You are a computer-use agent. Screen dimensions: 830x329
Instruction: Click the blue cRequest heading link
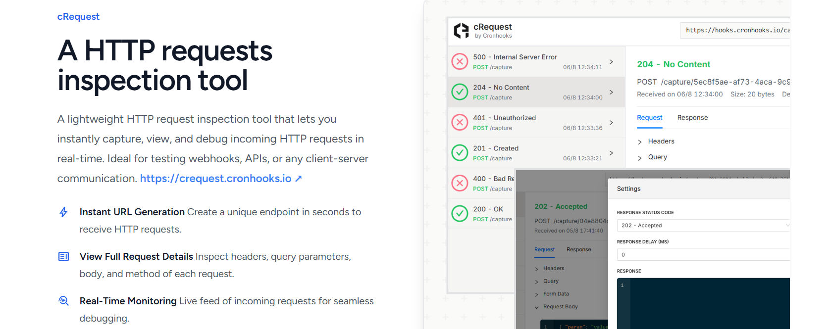click(78, 17)
